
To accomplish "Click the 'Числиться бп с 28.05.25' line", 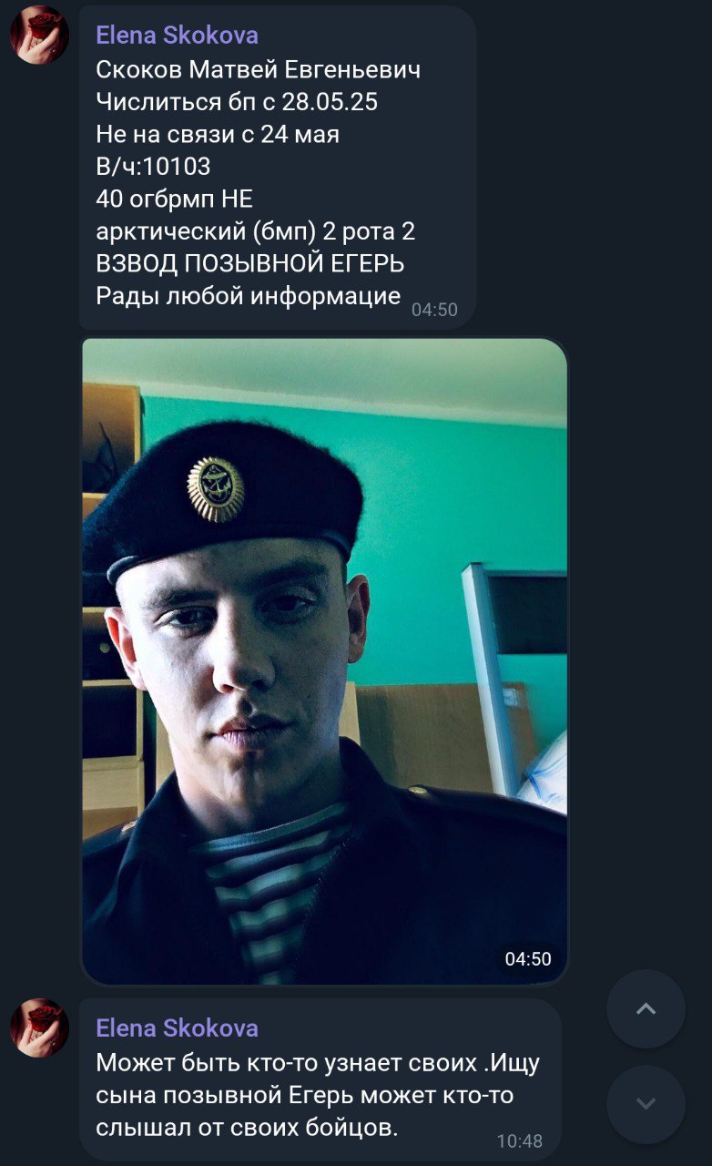I will 237,103.
